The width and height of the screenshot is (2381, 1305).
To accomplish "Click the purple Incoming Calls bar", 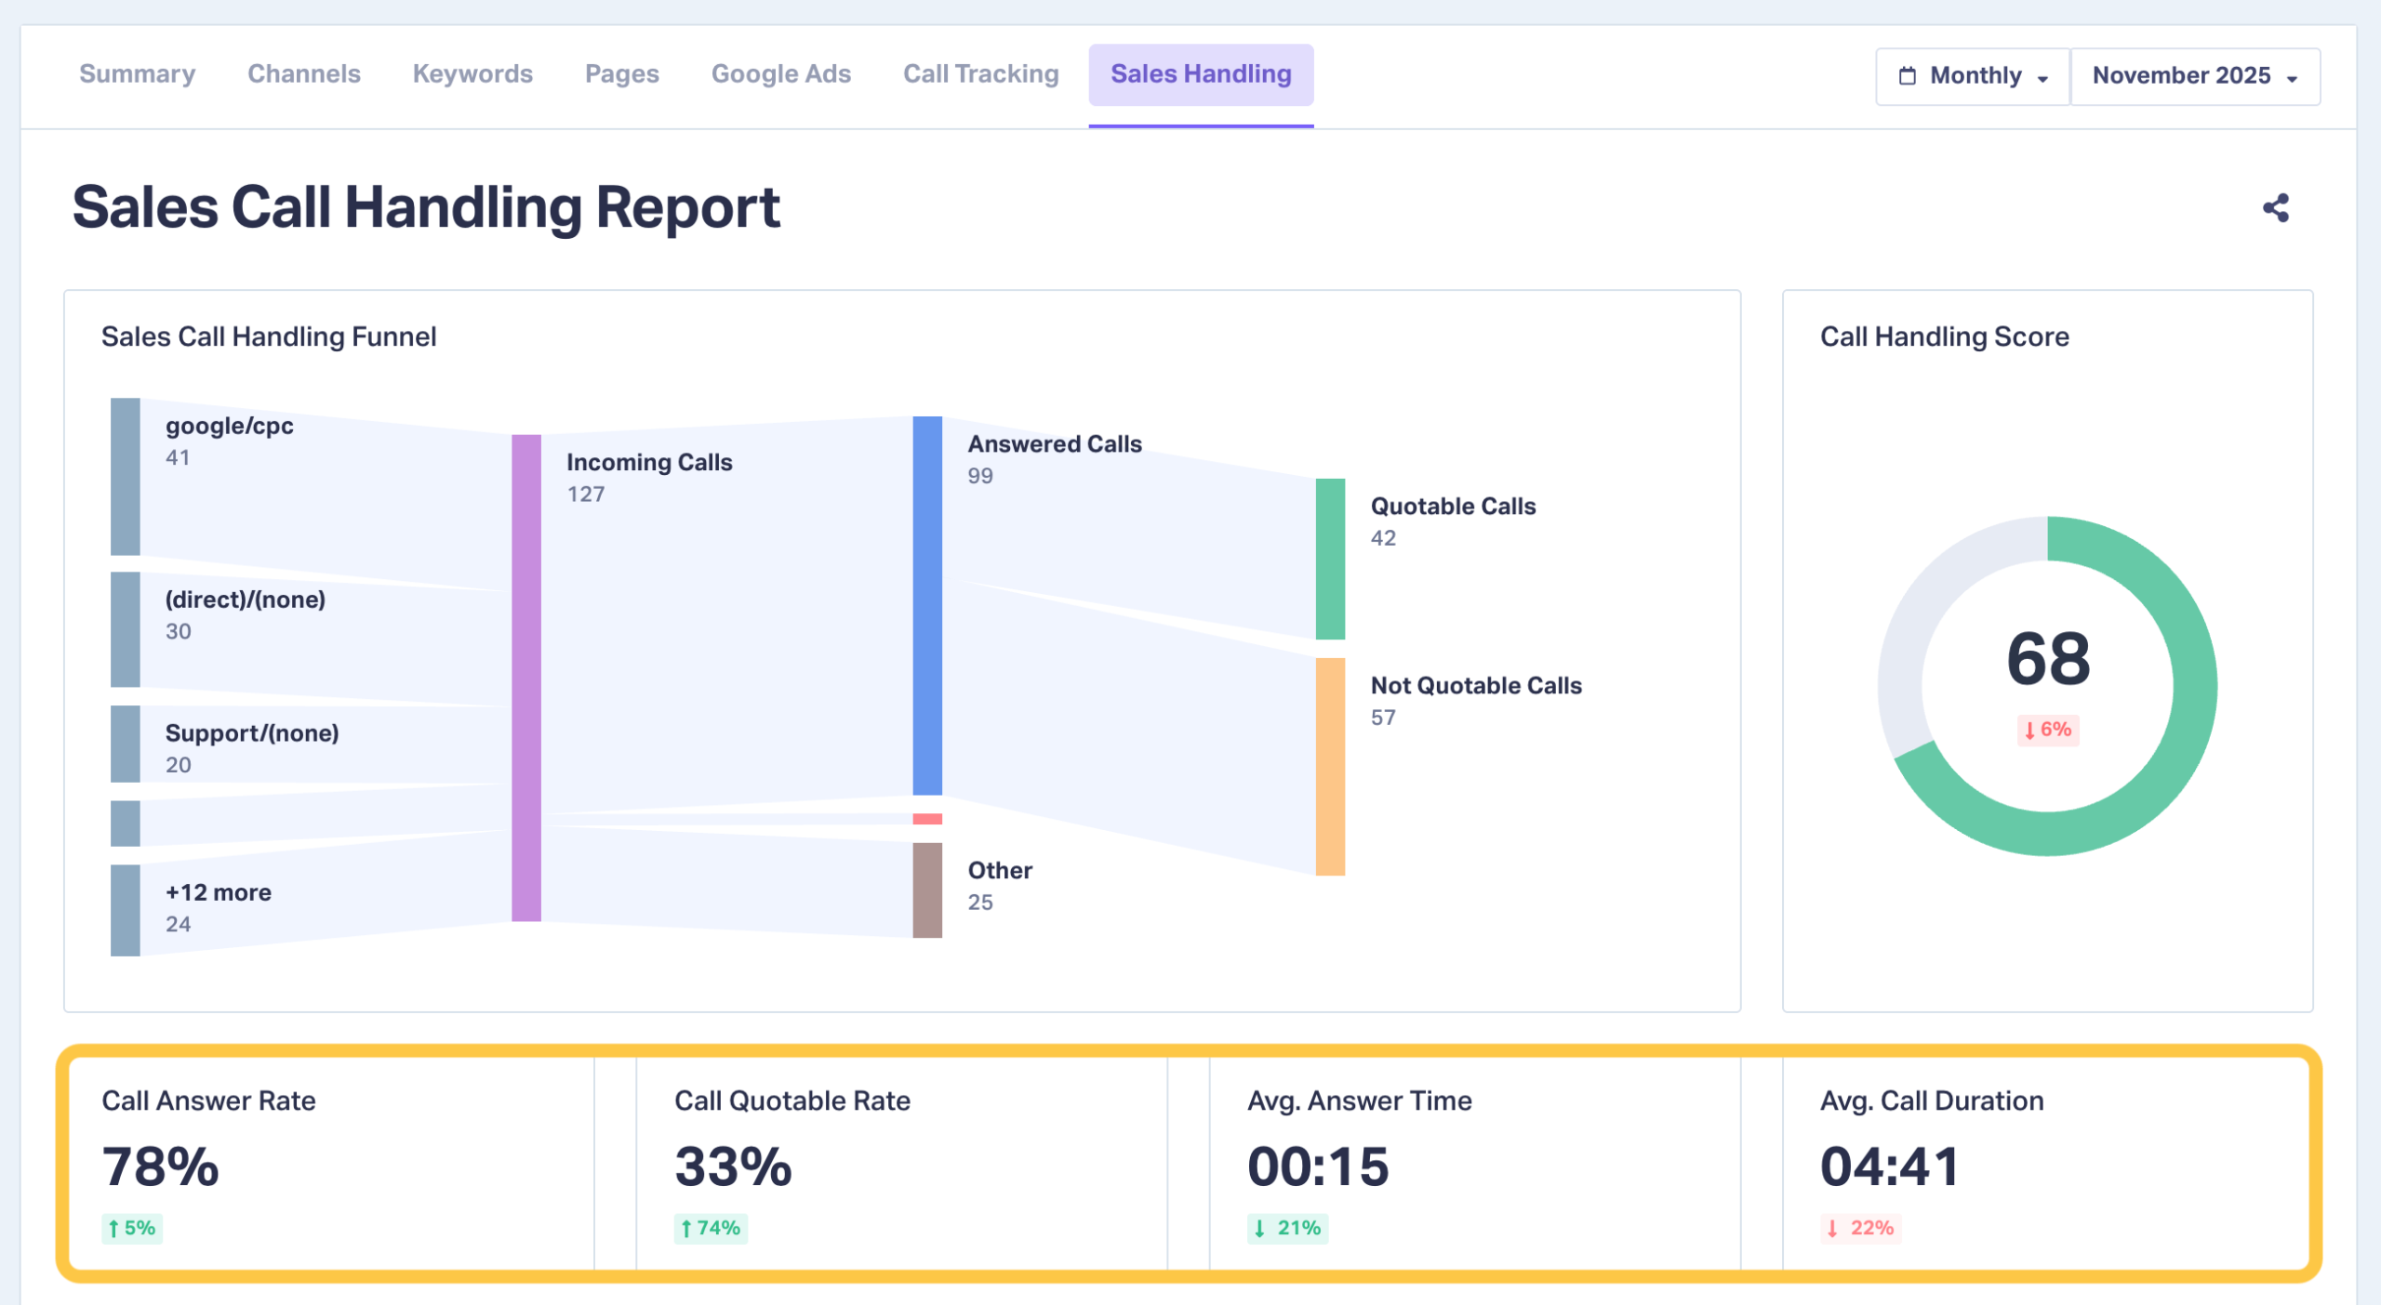I will (526, 677).
